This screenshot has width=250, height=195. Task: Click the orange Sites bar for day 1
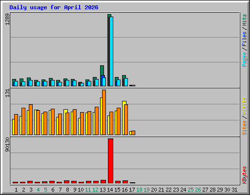click(x=16, y=124)
